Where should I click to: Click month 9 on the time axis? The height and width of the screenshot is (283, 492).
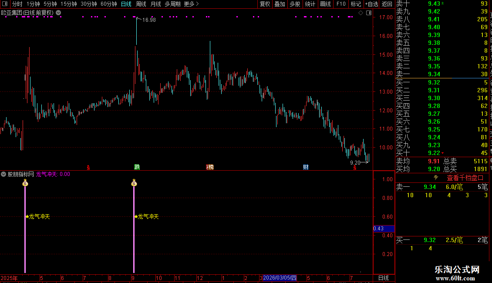(133, 278)
